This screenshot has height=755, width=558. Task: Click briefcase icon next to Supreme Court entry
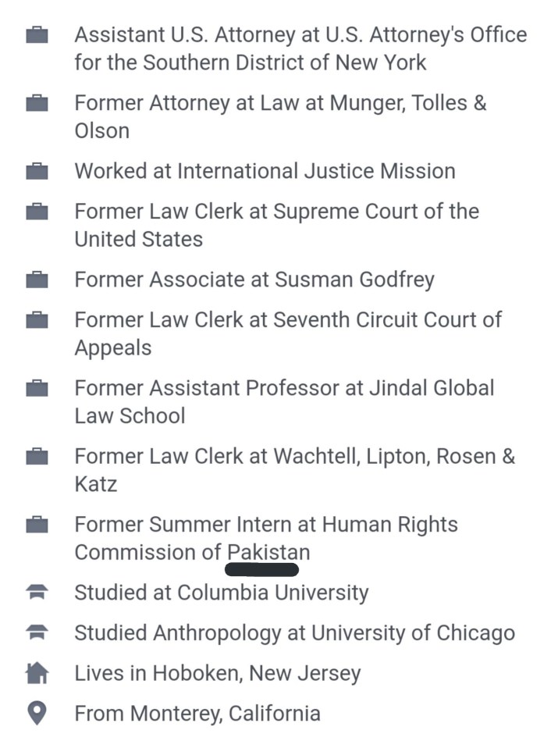[x=37, y=212]
